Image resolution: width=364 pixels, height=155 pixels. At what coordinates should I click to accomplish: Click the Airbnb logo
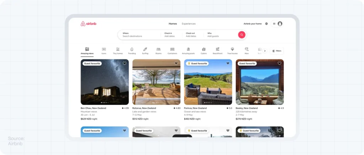(x=89, y=24)
